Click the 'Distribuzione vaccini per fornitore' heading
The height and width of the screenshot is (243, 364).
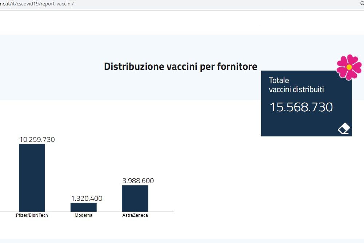coord(180,67)
